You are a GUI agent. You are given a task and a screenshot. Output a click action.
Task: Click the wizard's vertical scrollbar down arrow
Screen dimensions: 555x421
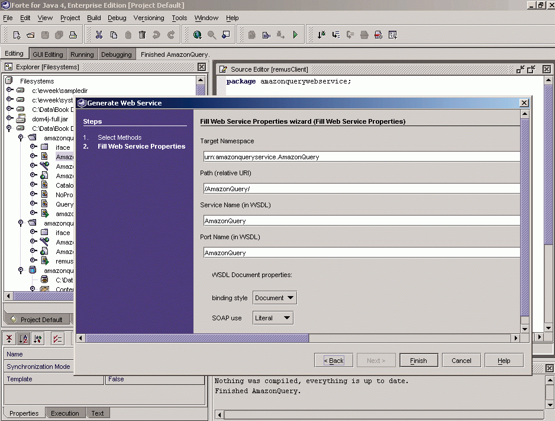(x=525, y=329)
